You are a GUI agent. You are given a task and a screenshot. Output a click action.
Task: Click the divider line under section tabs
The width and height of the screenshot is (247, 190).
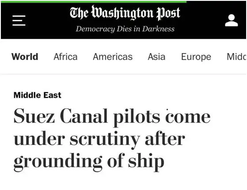(123, 74)
